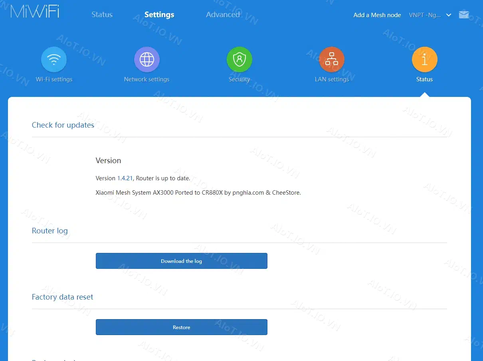Click the Check for updates heading
The image size is (483, 361).
coord(63,125)
